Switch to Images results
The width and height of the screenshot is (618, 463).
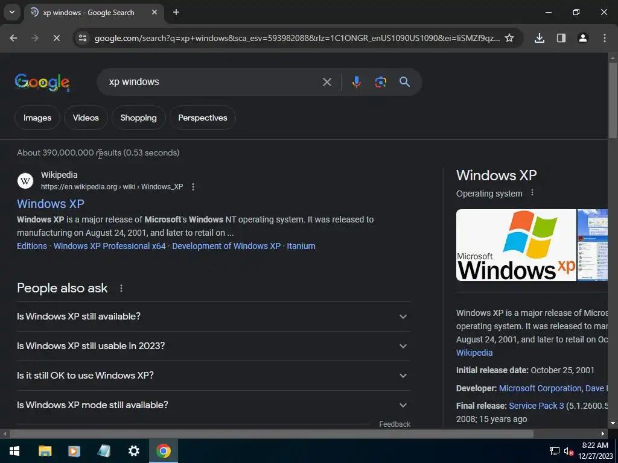[x=37, y=118]
